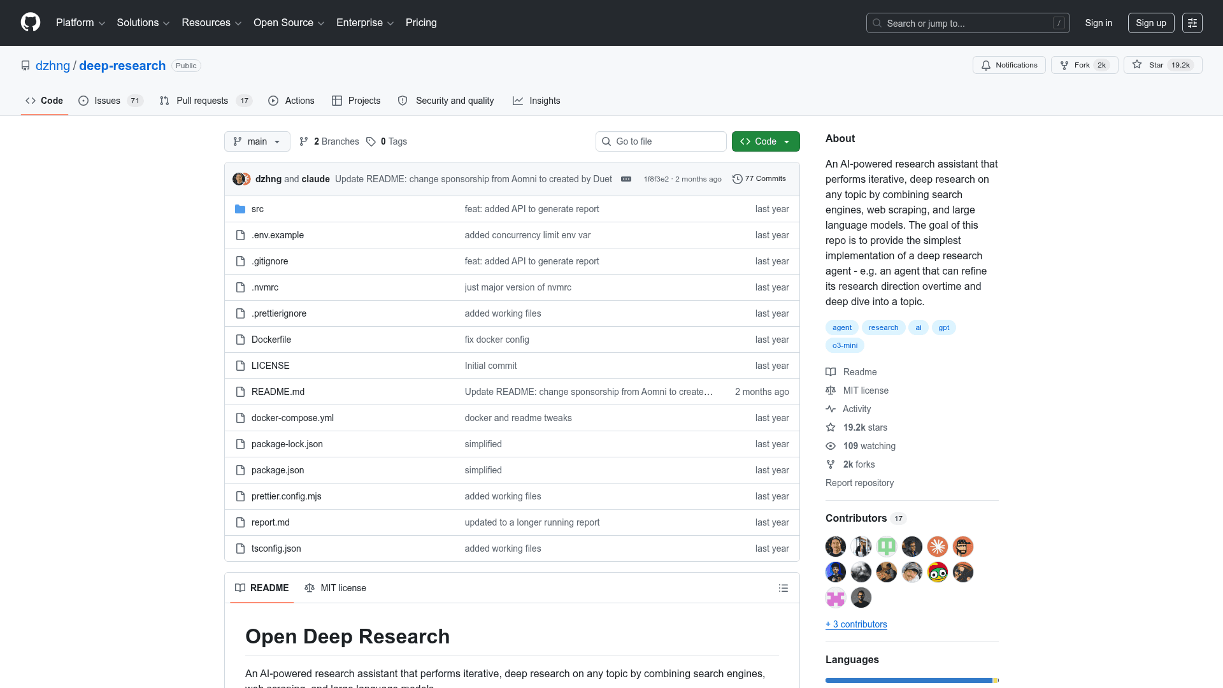Star the deep-research repository

[1162, 65]
